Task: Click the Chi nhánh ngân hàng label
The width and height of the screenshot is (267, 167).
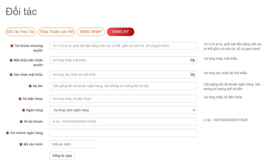Action: coord(26,133)
